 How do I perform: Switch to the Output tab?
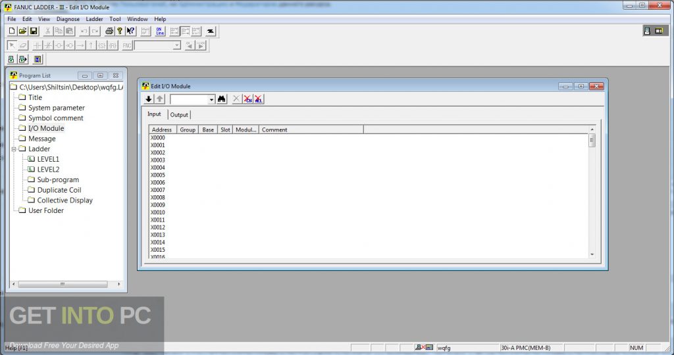point(179,114)
